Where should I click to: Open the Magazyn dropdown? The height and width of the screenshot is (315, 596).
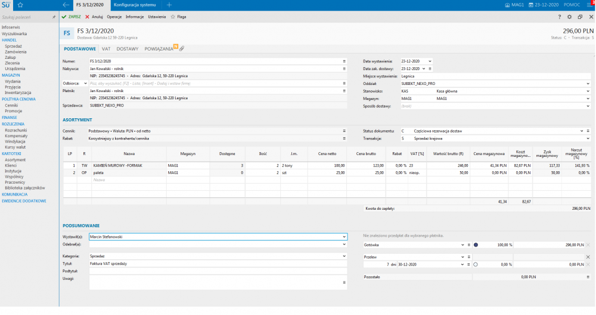pos(588,99)
